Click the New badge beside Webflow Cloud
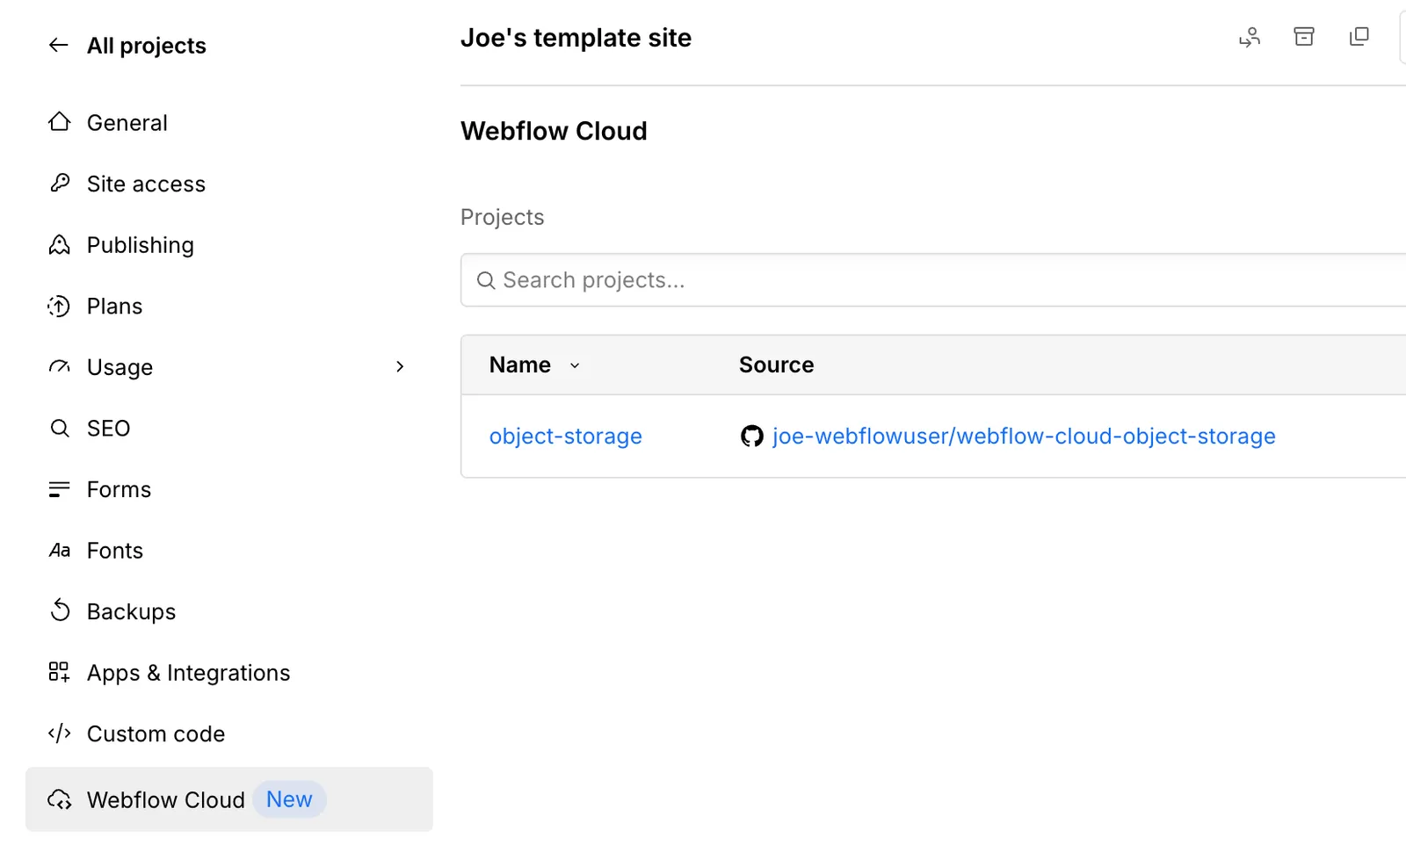The width and height of the screenshot is (1406, 845). click(x=289, y=799)
